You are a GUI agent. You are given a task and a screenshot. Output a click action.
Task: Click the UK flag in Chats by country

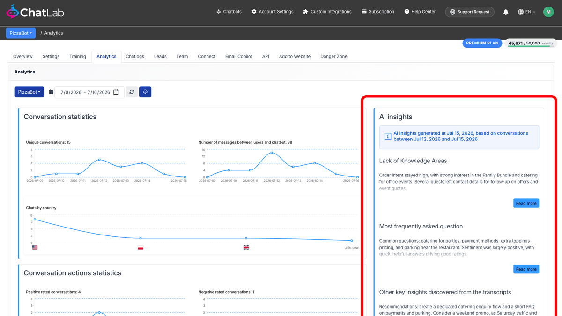tap(246, 247)
